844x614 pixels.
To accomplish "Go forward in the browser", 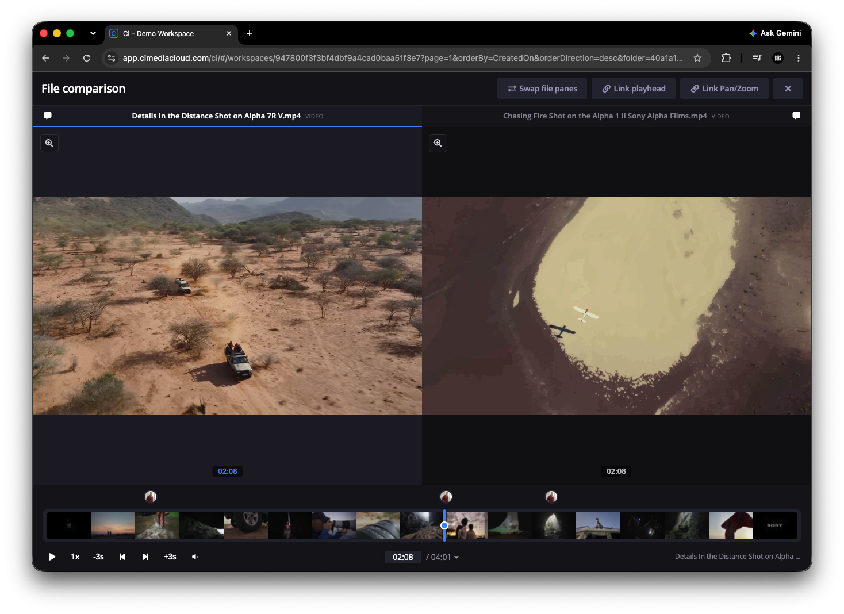I will pyautogui.click(x=66, y=58).
